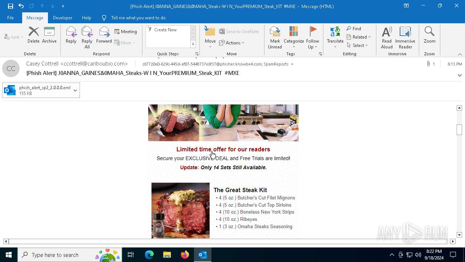
Task: Open Ribbon Display Options
Action: [407, 6]
